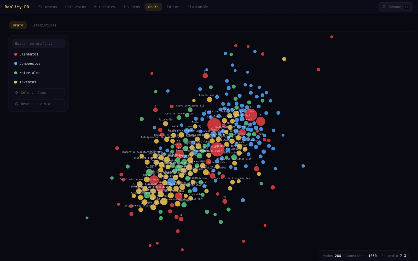The width and height of the screenshot is (418, 261).
Task: Open the Editor nav tab
Action: pyautogui.click(x=173, y=7)
